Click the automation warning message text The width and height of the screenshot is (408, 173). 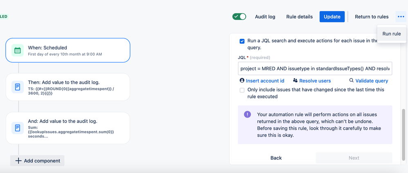pyautogui.click(x=319, y=125)
